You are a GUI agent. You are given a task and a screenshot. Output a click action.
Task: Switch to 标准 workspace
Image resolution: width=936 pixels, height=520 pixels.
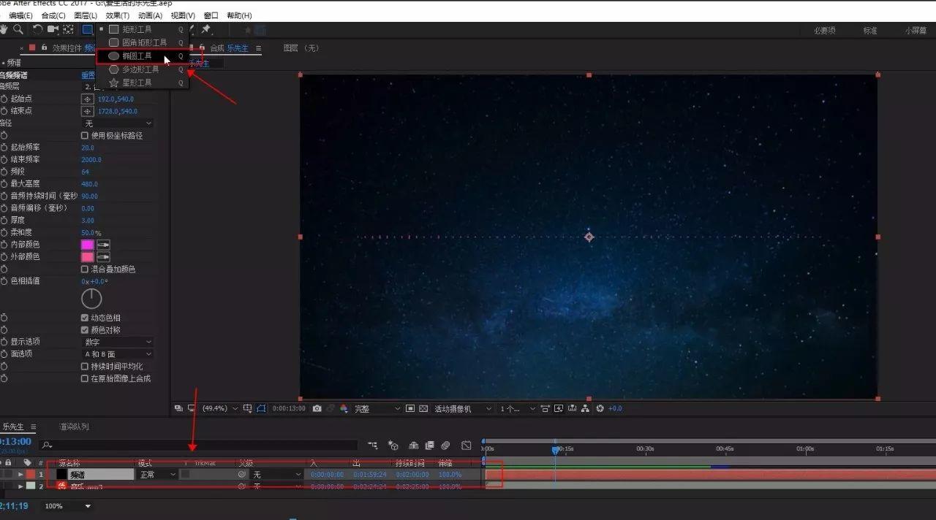pos(870,31)
